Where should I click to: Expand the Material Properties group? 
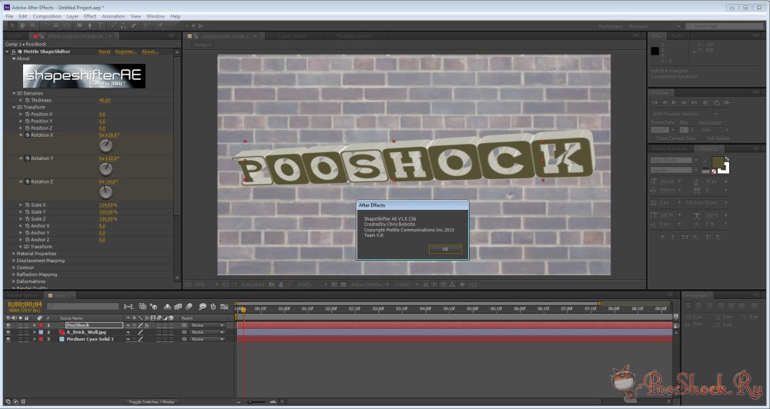click(x=14, y=254)
